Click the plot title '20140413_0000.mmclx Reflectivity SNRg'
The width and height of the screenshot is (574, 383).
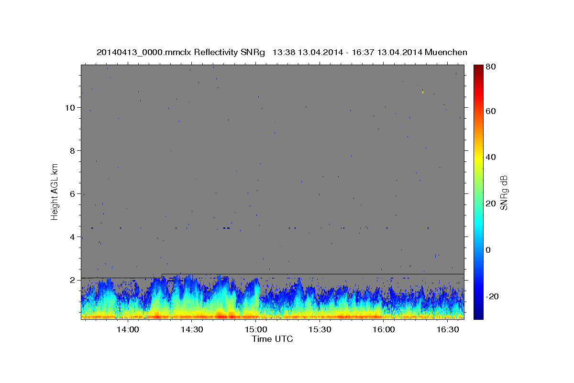[x=180, y=52]
